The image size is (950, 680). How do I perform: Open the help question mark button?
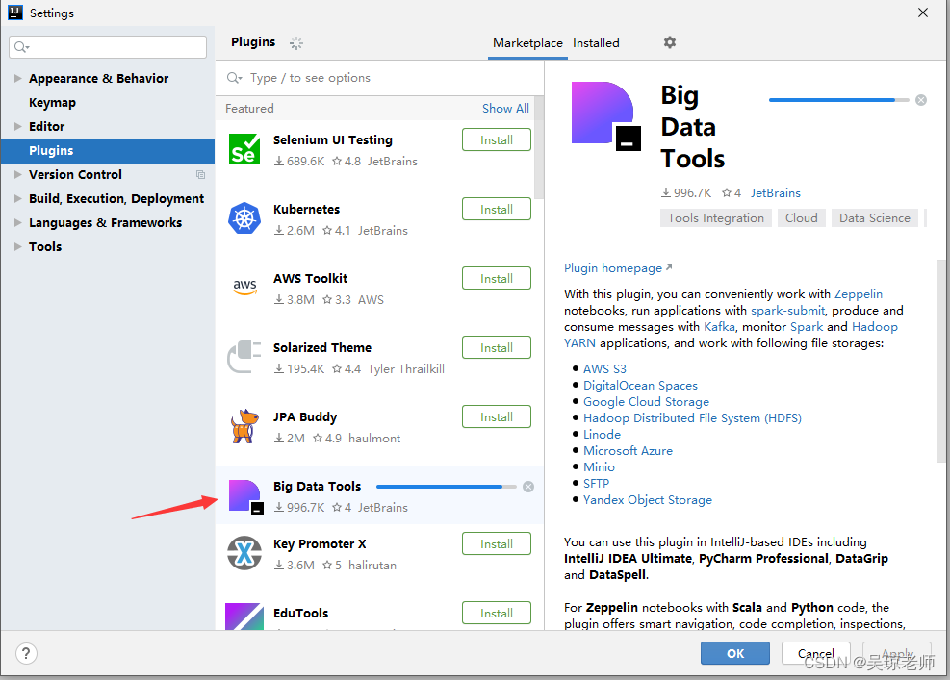(x=25, y=653)
